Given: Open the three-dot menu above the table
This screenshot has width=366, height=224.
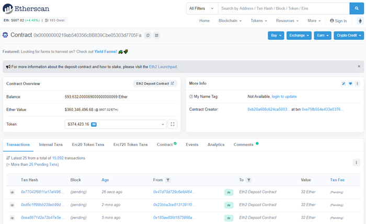Looking at the screenshot, I should 356,162.
